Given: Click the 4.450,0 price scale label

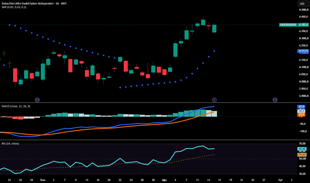Looking at the screenshot, I should [x=303, y=17].
